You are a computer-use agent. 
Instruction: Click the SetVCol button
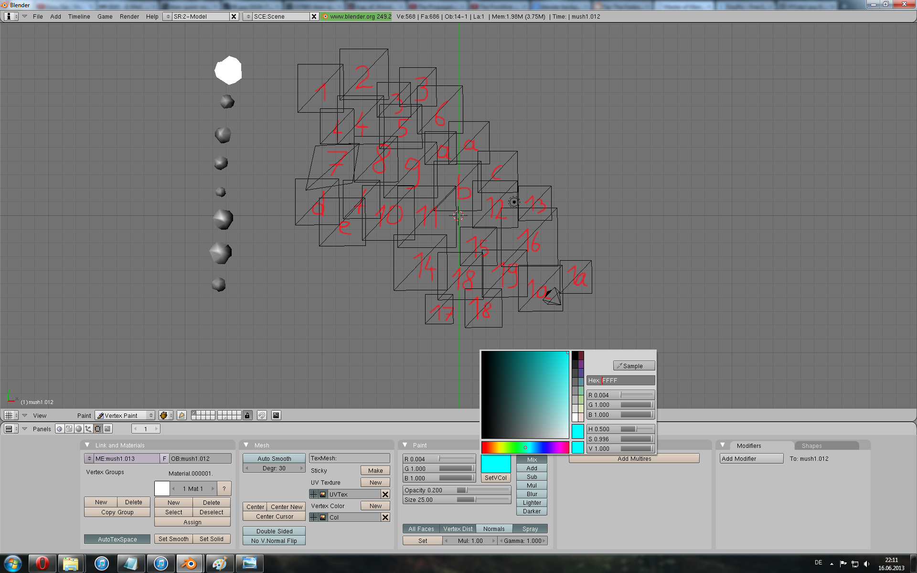coord(496,477)
